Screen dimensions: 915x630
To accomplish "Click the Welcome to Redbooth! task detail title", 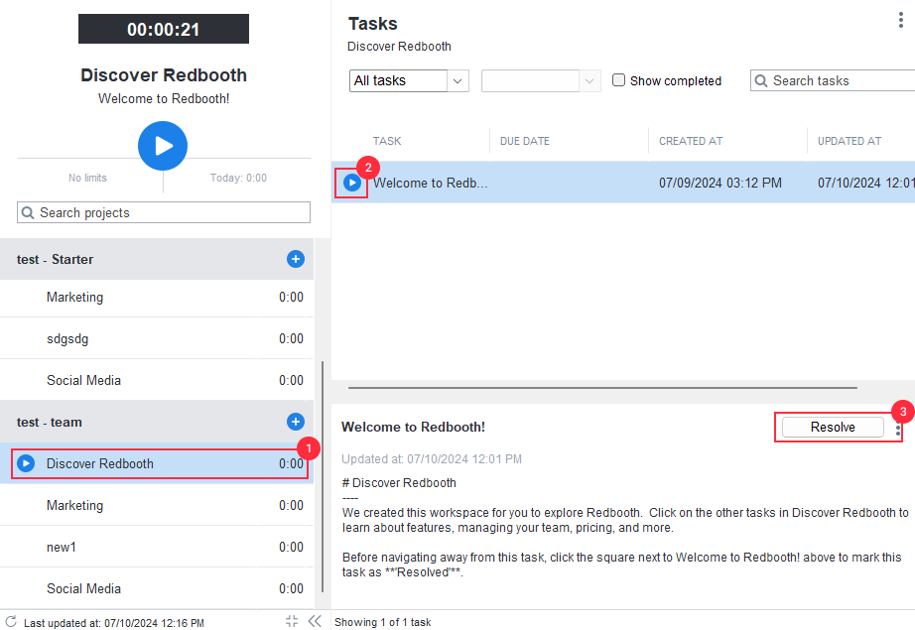I will tap(413, 427).
